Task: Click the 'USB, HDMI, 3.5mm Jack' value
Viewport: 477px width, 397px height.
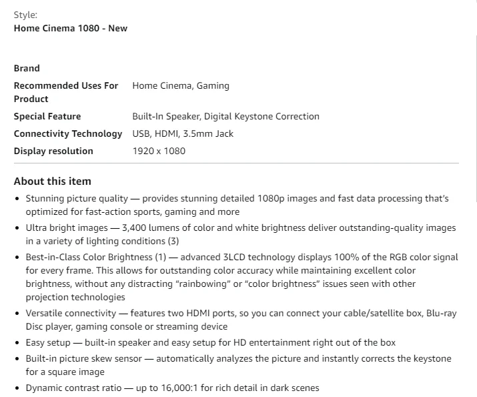Action: [183, 133]
